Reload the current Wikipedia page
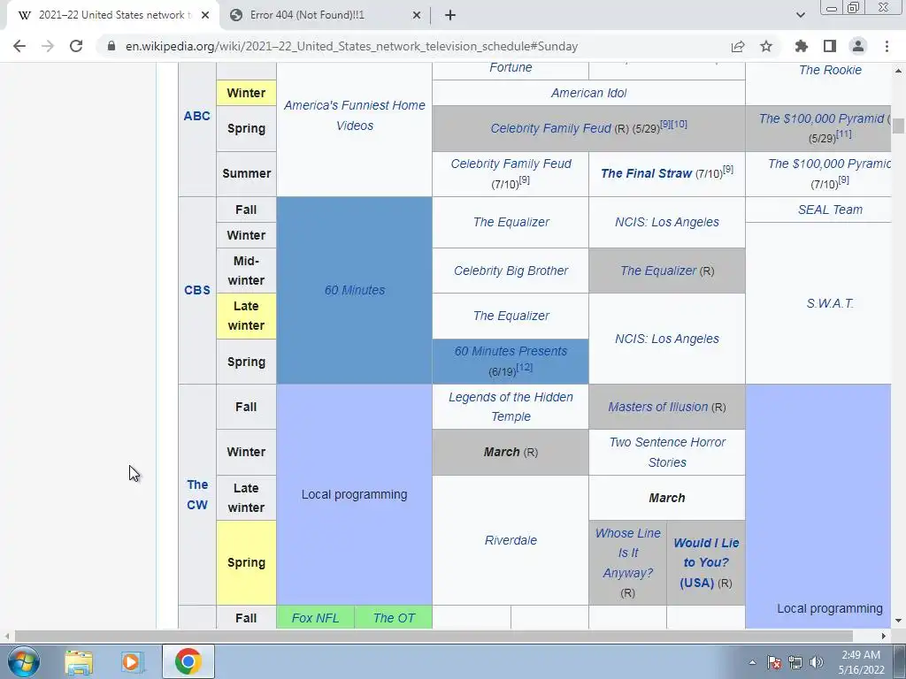 click(x=76, y=46)
